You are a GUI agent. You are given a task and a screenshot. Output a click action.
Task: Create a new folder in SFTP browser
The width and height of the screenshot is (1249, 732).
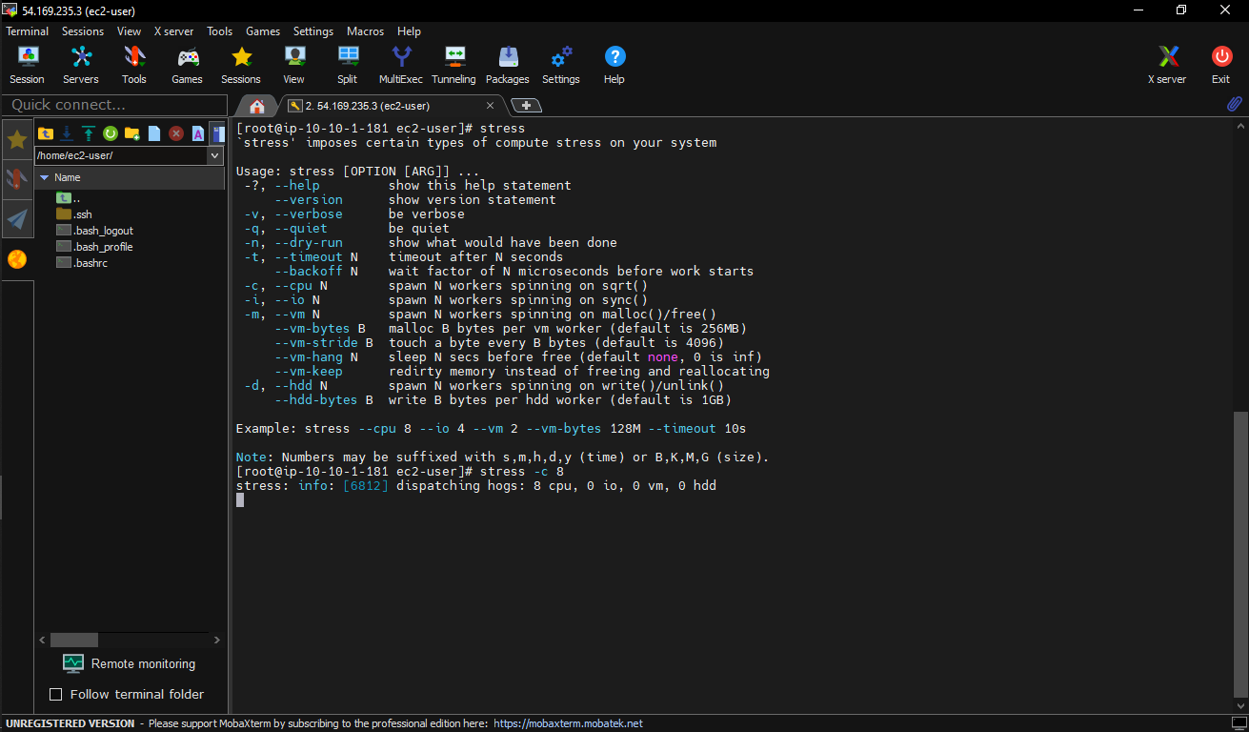(x=132, y=133)
